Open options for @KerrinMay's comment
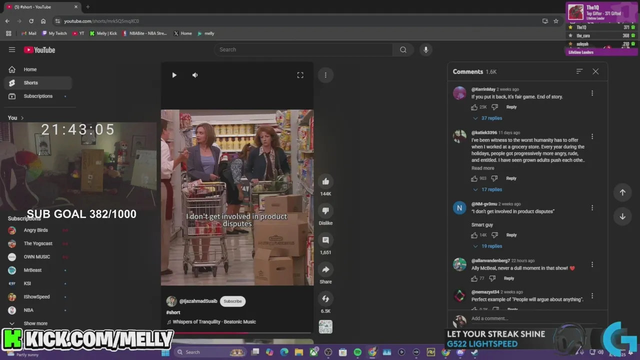The width and height of the screenshot is (640, 360). point(592,93)
